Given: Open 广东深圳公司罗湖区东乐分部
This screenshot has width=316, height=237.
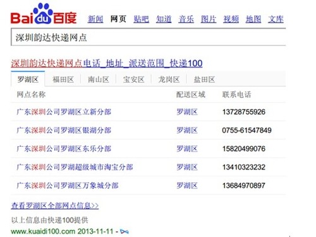Looking at the screenshot, I should click(x=64, y=149).
